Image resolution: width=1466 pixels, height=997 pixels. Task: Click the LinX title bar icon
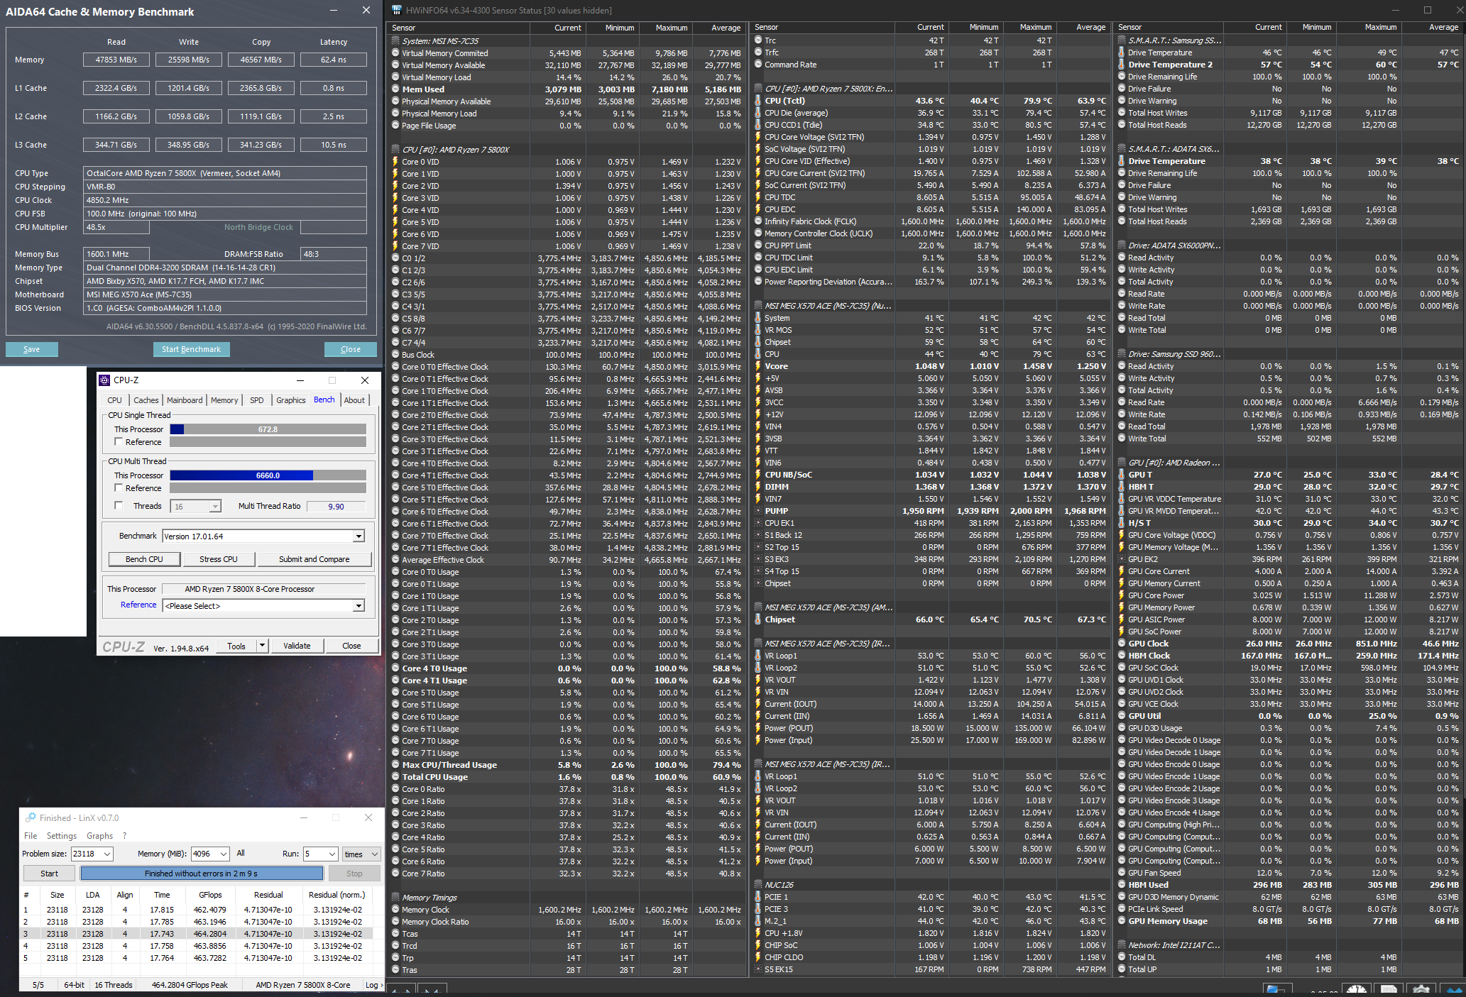(31, 818)
